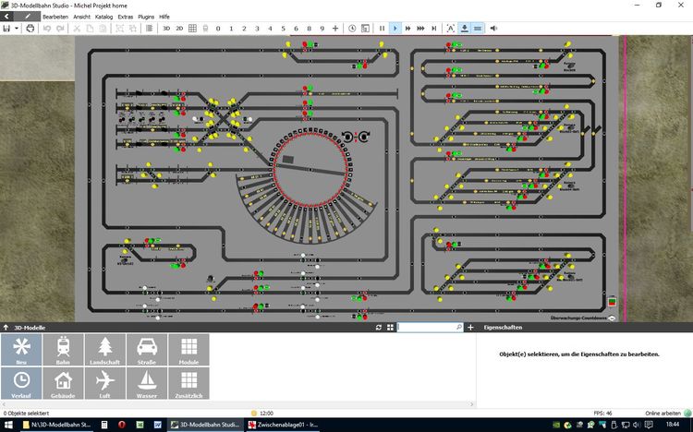Expand the save button dropdown arrow
Image resolution: width=693 pixels, height=432 pixels.
tap(17, 29)
